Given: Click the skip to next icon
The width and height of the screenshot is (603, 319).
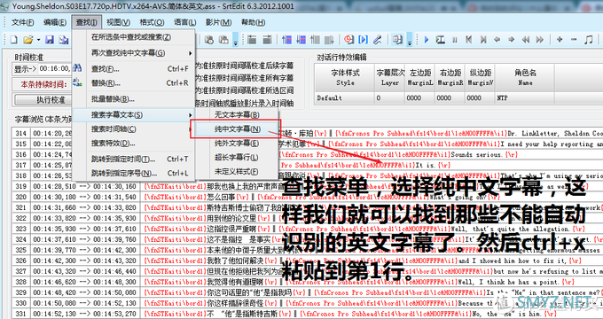Looking at the screenshot, I should click(x=483, y=39).
